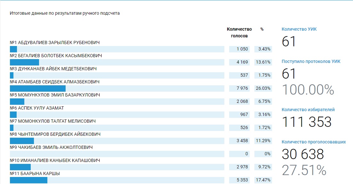Select the Количество проголосовавших label
Viewport: 353px width, 184px height.
(313, 142)
